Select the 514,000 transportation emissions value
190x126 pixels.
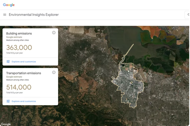pyautogui.click(x=19, y=87)
